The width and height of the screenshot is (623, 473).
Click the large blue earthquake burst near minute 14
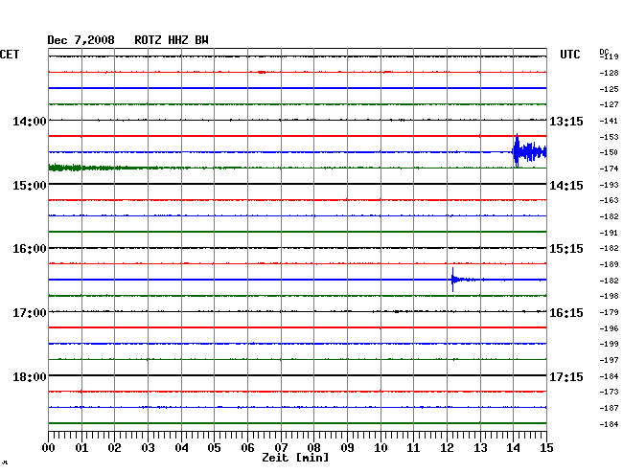tap(529, 151)
